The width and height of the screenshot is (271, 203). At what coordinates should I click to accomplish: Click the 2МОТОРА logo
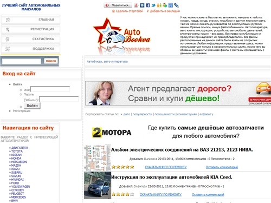point(112,133)
